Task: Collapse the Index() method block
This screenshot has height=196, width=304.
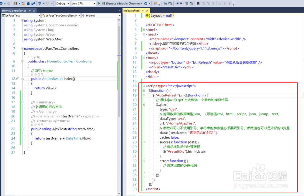Action: tap(22, 79)
